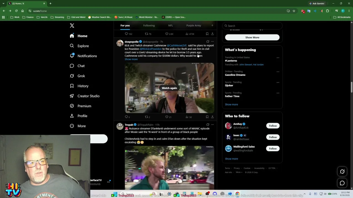Go to Home in the X sidebar

[79, 36]
